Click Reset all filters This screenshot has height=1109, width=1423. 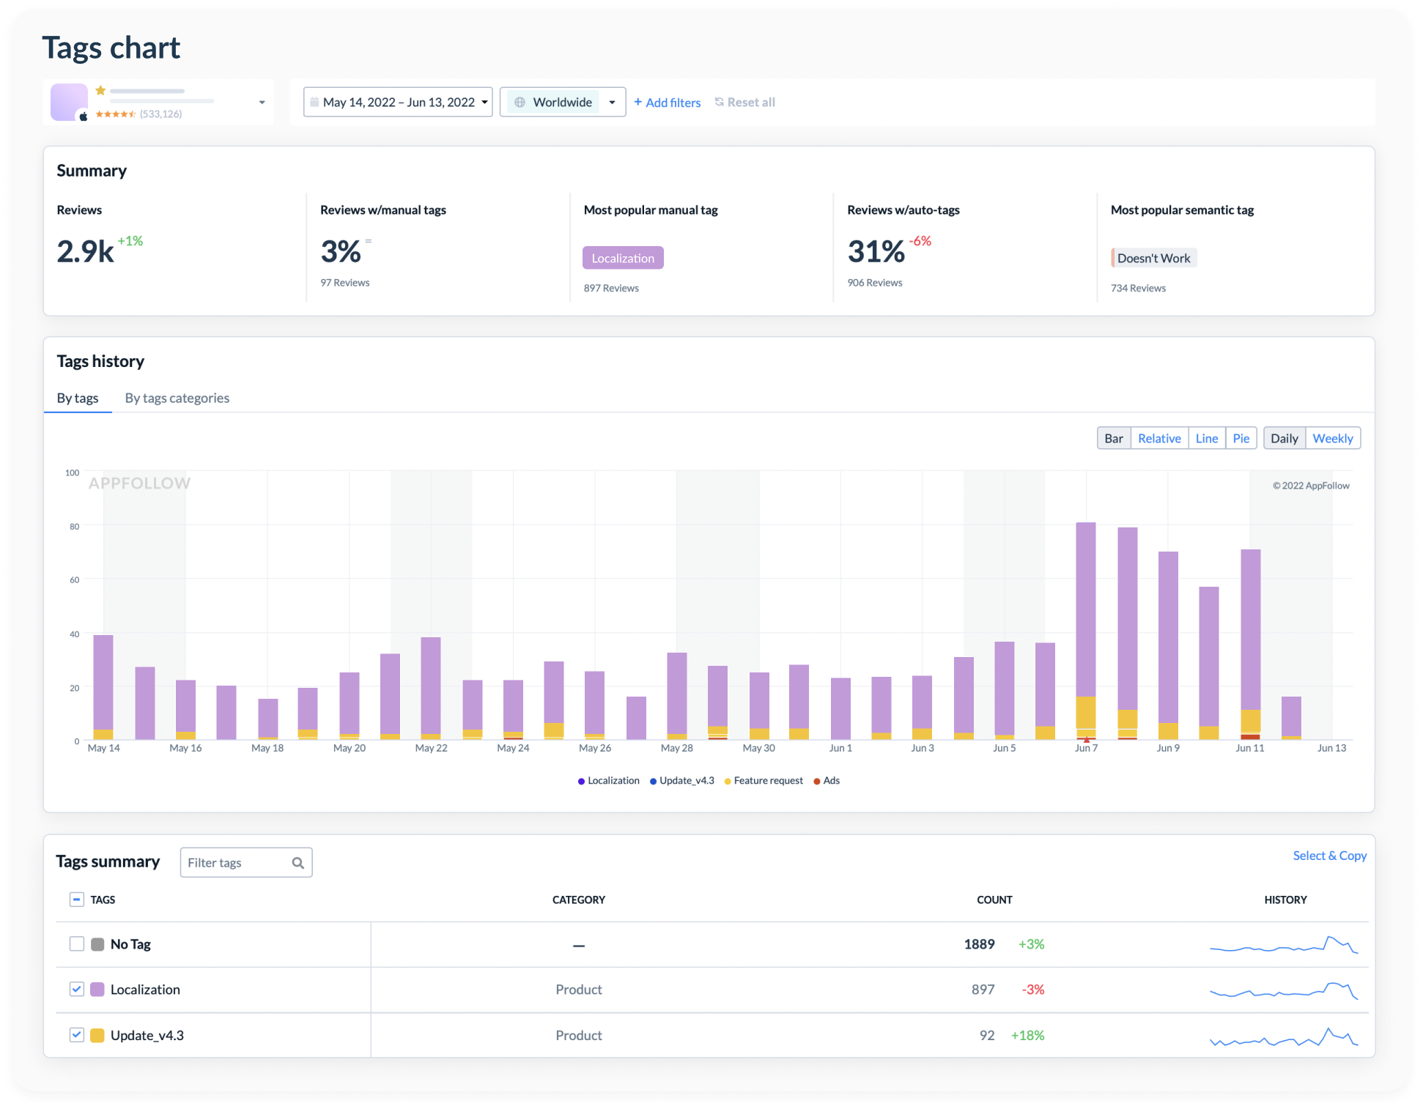(x=744, y=103)
